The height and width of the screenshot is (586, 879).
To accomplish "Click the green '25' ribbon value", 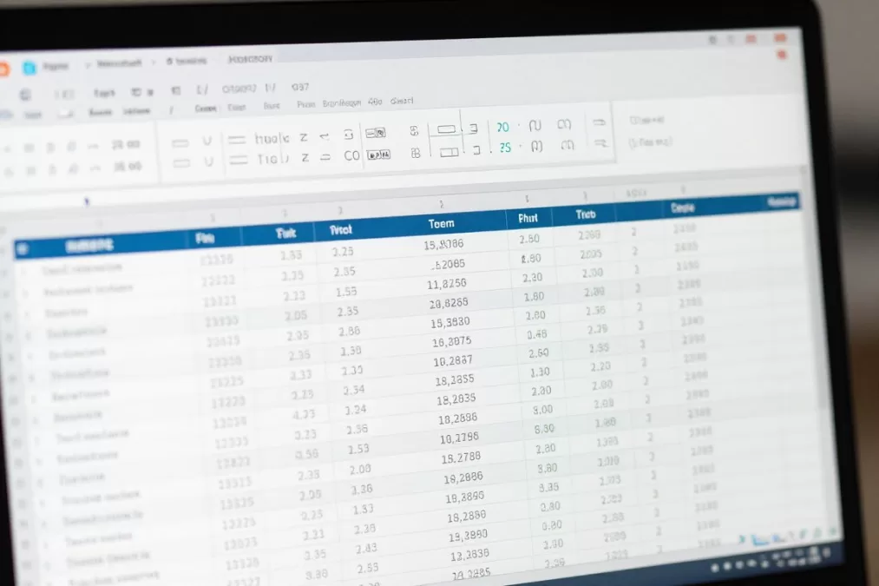I will [x=505, y=148].
